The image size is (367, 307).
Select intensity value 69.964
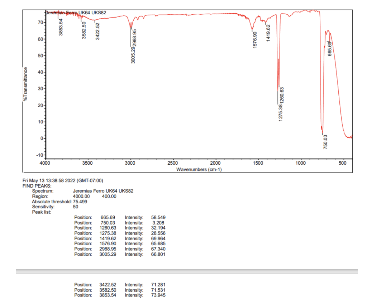(x=158, y=238)
